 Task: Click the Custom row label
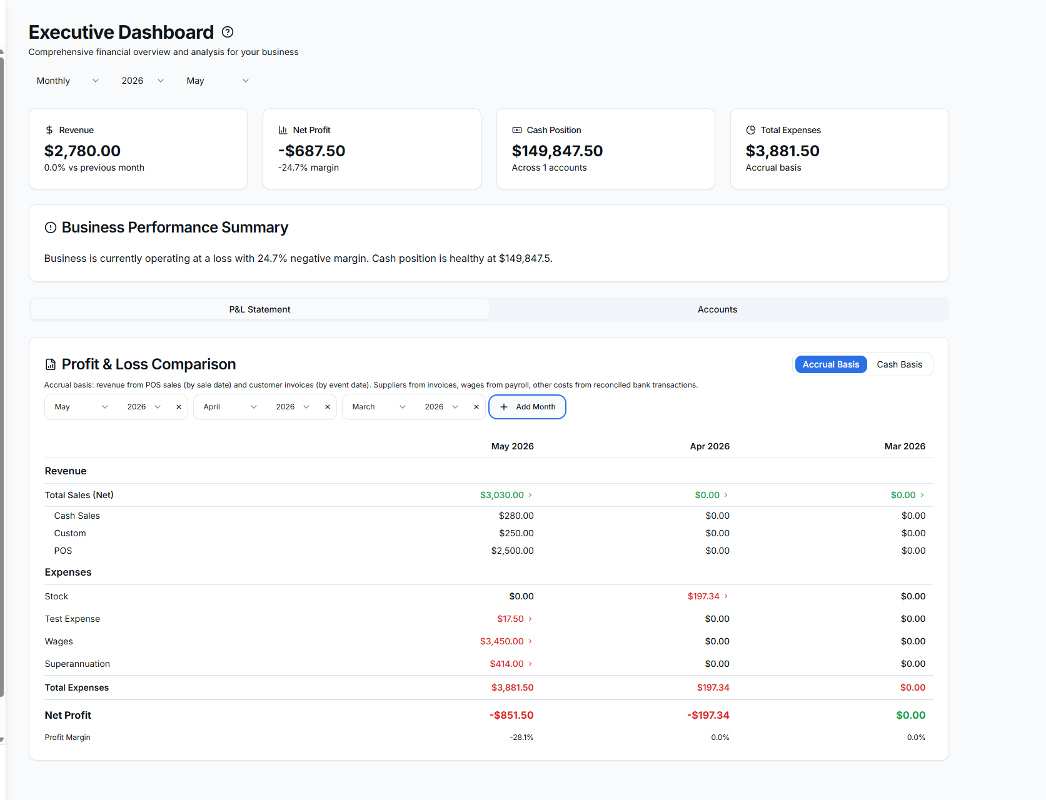click(70, 533)
